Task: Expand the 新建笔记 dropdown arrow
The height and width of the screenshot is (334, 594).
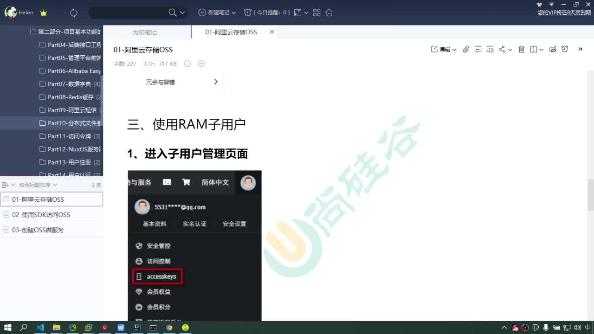Action: (233, 13)
